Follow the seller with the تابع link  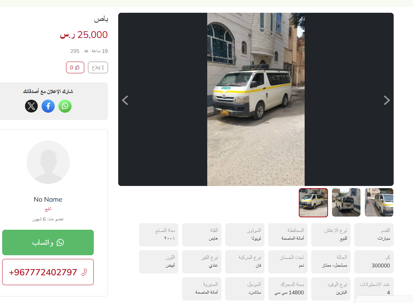tap(48, 209)
